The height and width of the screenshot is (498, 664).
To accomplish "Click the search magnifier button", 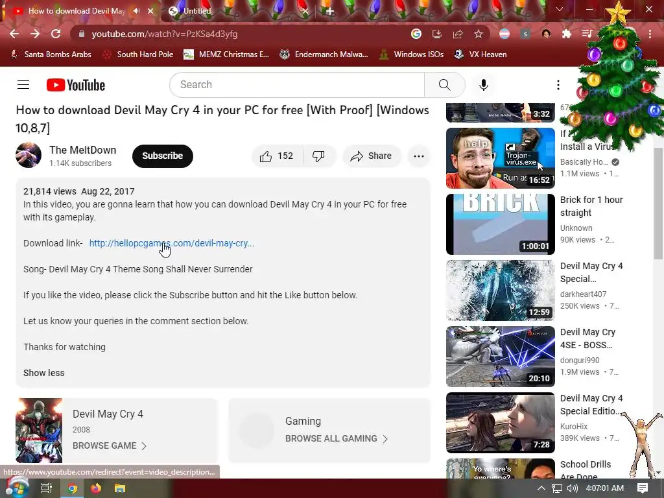I will (445, 85).
